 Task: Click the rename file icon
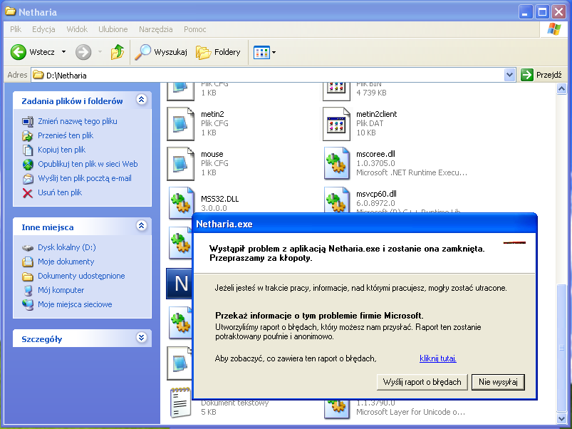[x=28, y=121]
